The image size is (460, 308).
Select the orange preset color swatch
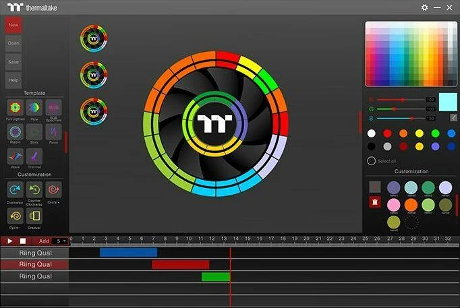click(403, 133)
